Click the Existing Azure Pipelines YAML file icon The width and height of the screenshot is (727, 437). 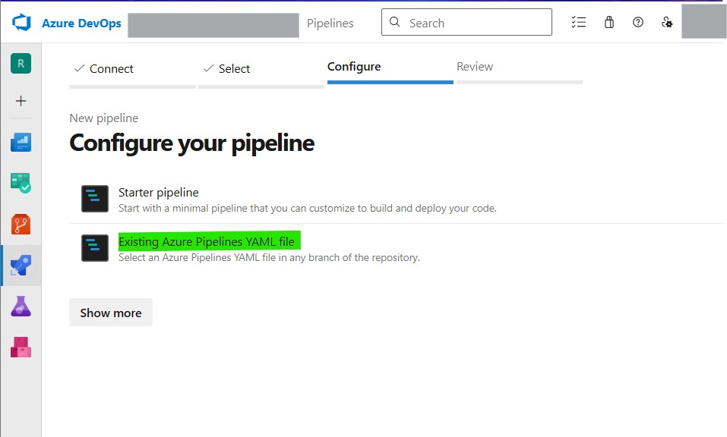95,247
